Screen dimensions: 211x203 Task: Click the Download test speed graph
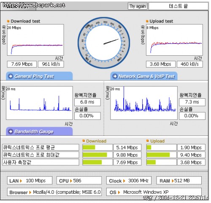tap(35, 40)
